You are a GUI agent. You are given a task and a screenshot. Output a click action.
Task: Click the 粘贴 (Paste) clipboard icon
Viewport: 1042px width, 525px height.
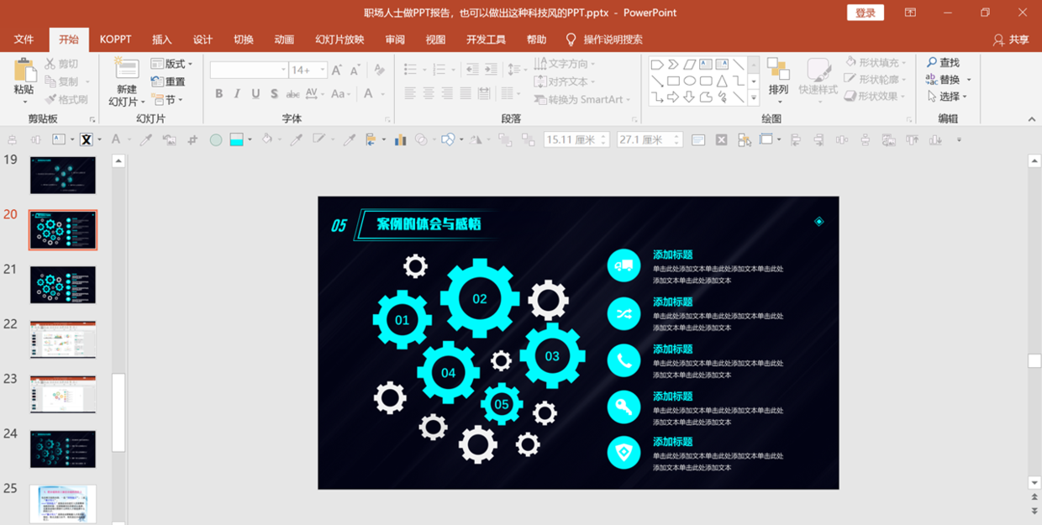click(24, 71)
